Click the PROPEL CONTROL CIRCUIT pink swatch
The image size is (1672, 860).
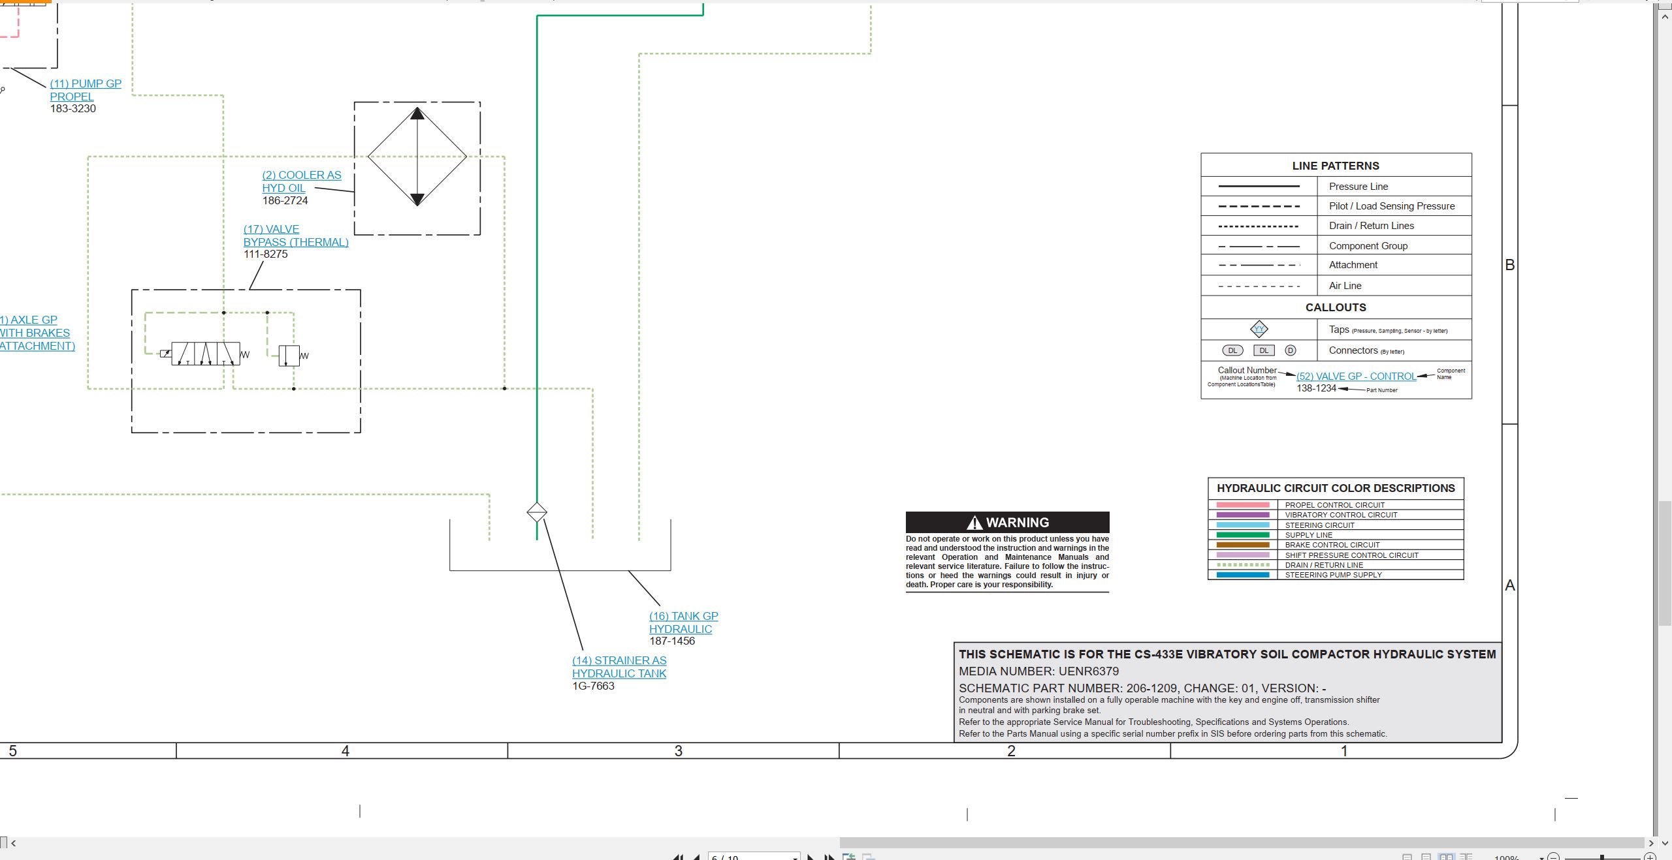tap(1243, 505)
